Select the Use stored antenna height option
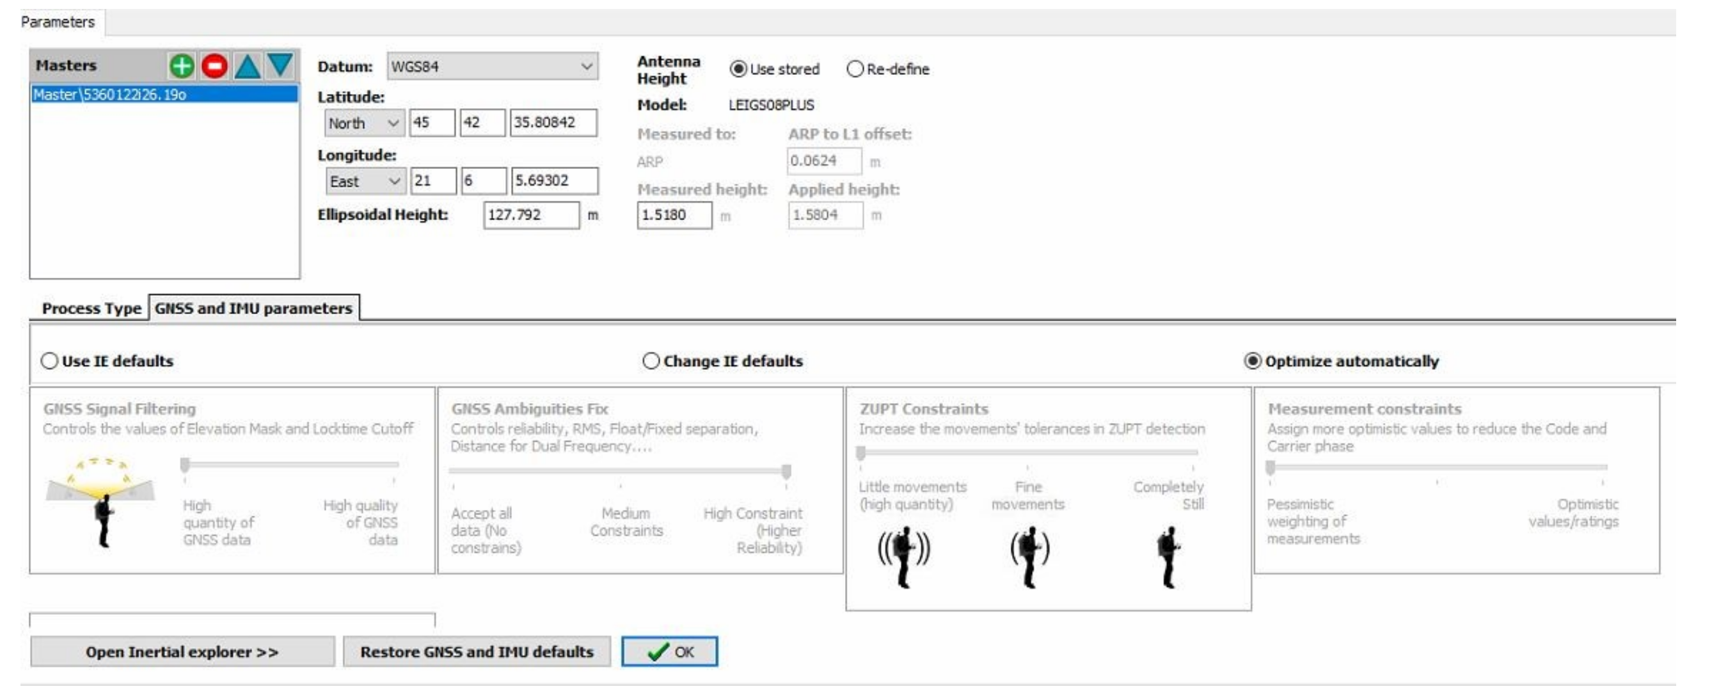 point(738,69)
